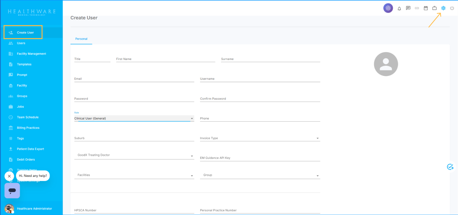Screen dimensions: 458x215
Task: Expand the Role dropdown
Action: click(134, 118)
